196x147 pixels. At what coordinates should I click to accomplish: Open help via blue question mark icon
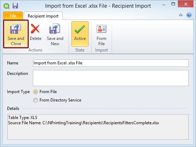pyautogui.click(x=189, y=15)
